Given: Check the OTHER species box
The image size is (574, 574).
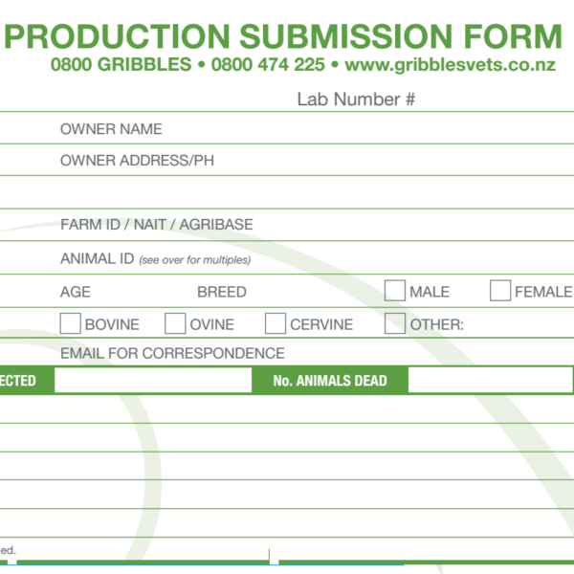Looking at the screenshot, I should tap(394, 323).
